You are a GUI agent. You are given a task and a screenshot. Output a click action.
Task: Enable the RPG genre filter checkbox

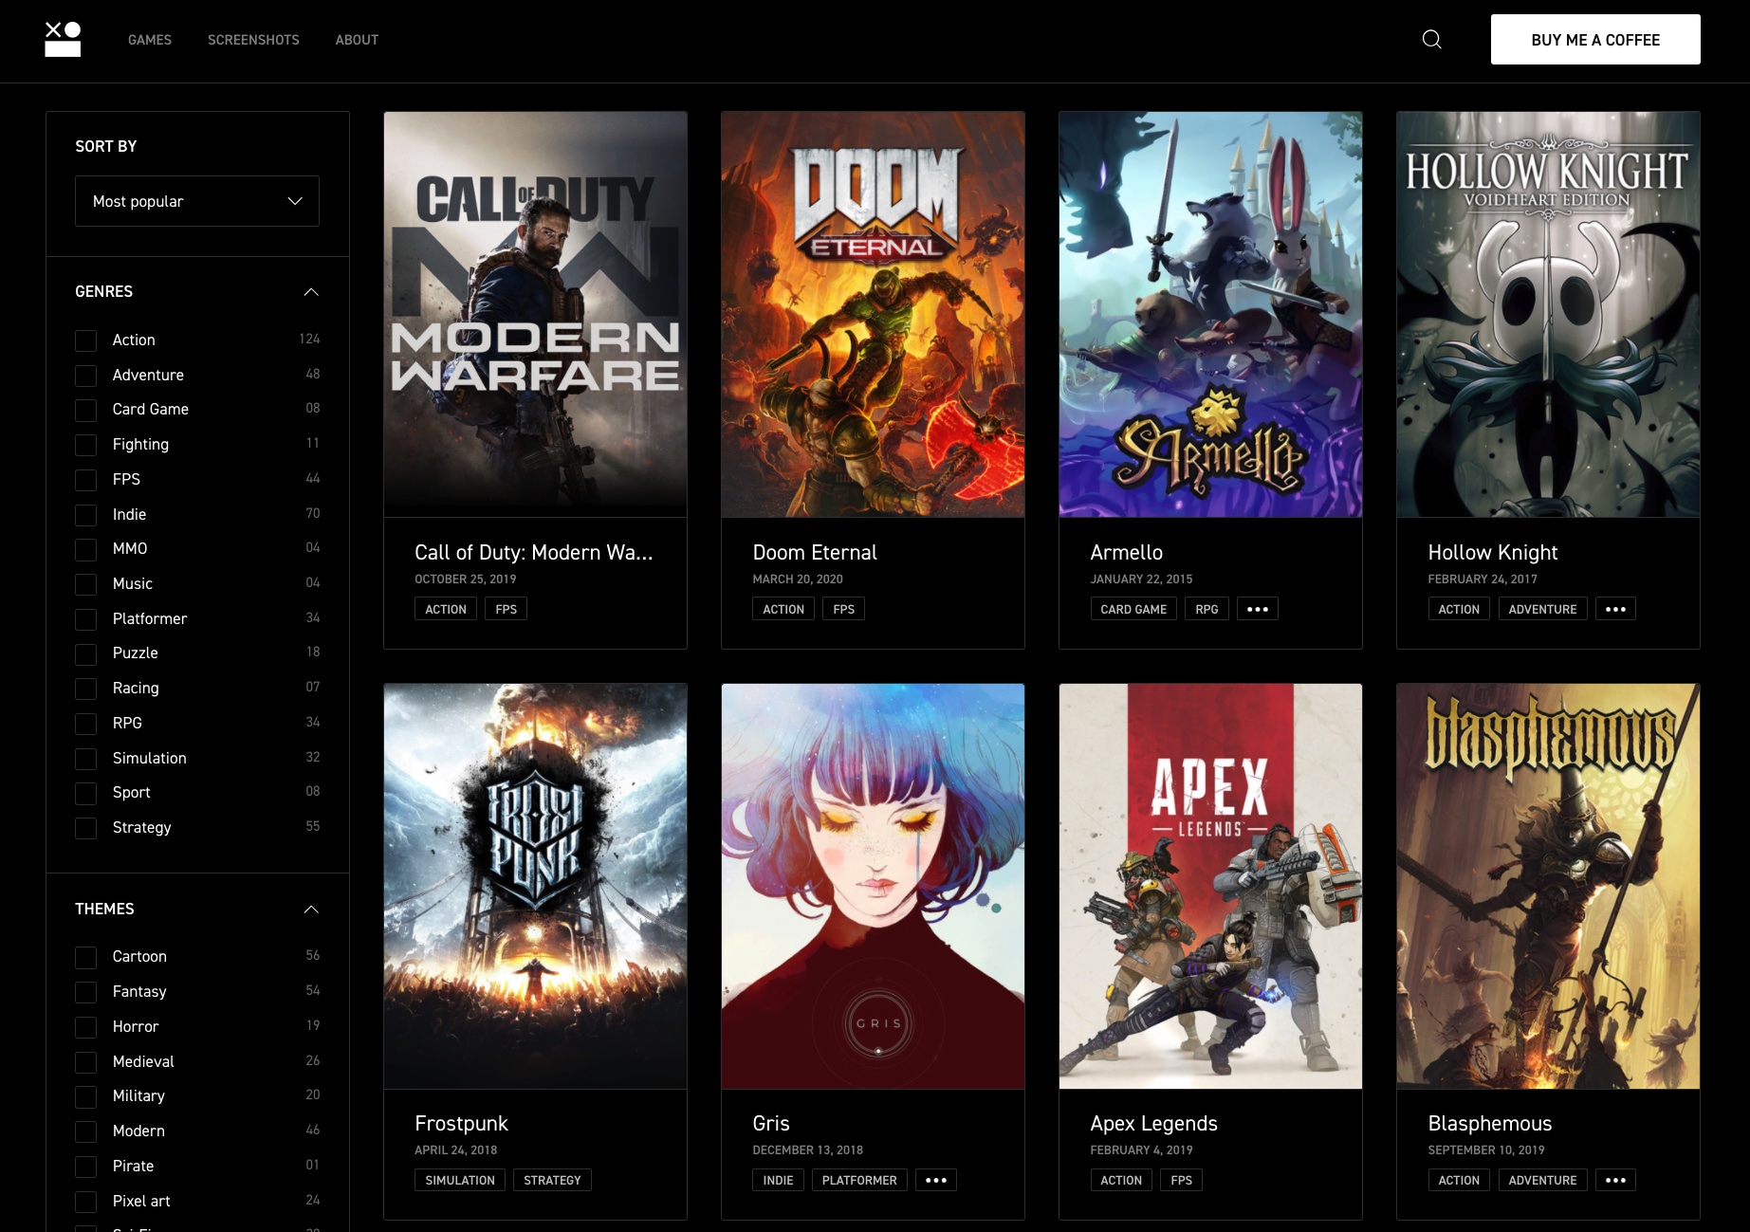tap(86, 724)
